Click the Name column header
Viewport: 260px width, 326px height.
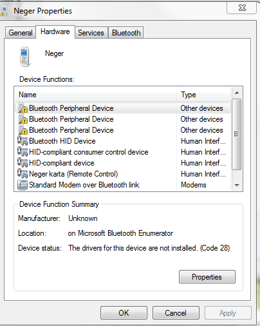tap(96, 95)
